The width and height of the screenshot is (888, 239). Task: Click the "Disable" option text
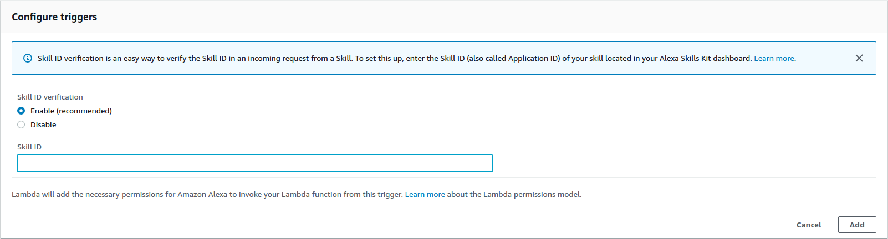(43, 124)
